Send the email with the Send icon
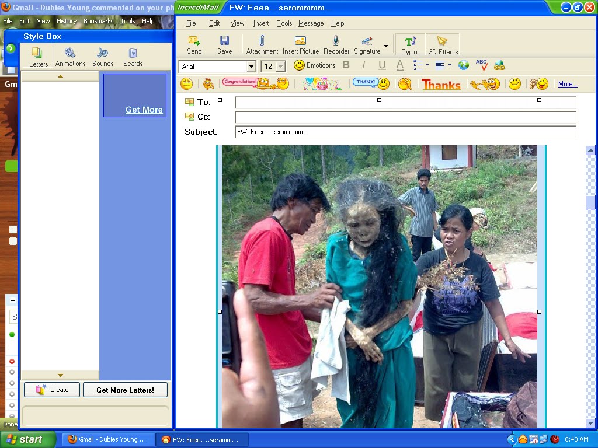The height and width of the screenshot is (448, 598). (194, 45)
